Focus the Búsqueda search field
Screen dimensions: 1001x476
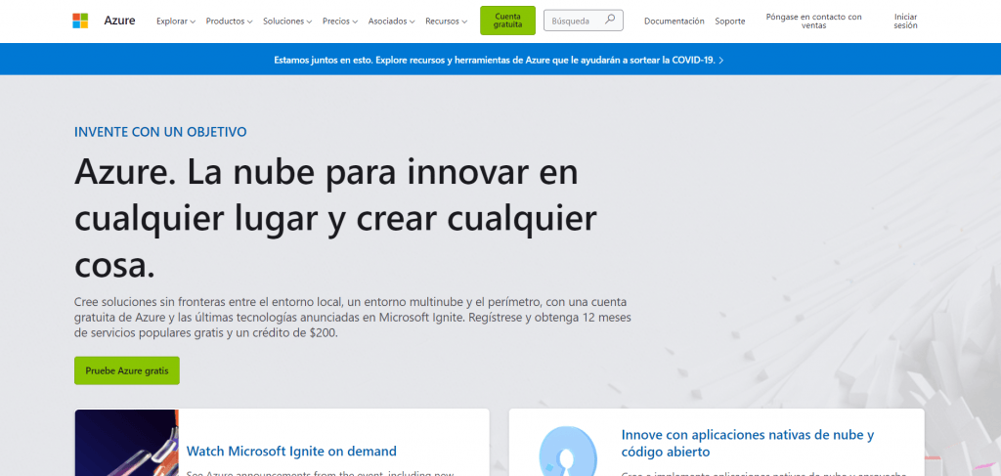click(583, 21)
